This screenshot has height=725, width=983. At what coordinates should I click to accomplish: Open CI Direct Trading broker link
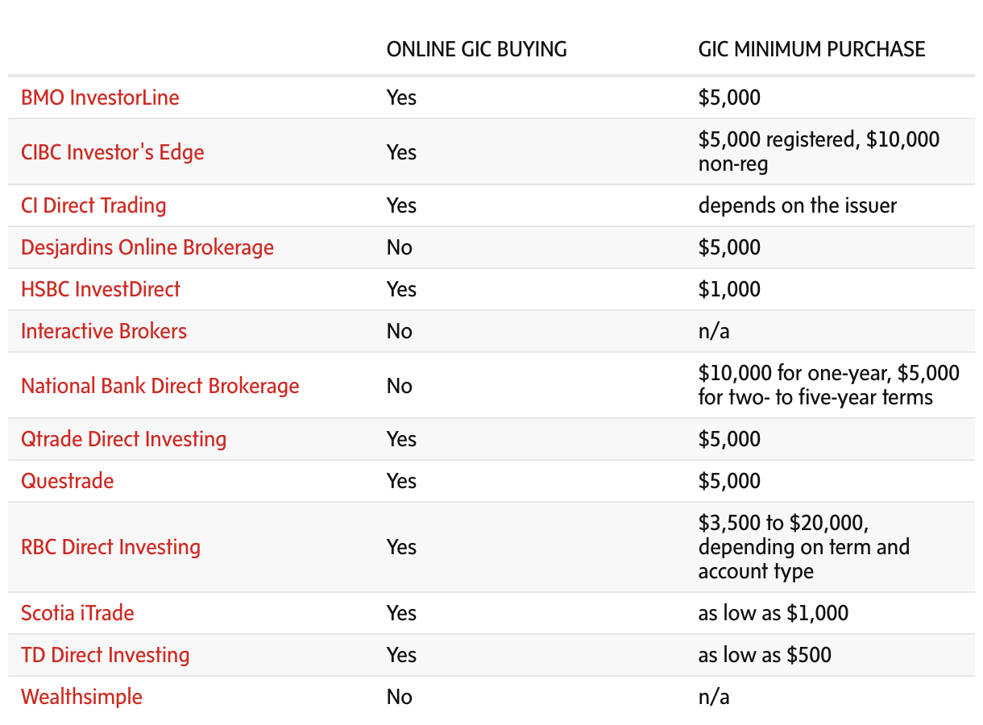93,205
